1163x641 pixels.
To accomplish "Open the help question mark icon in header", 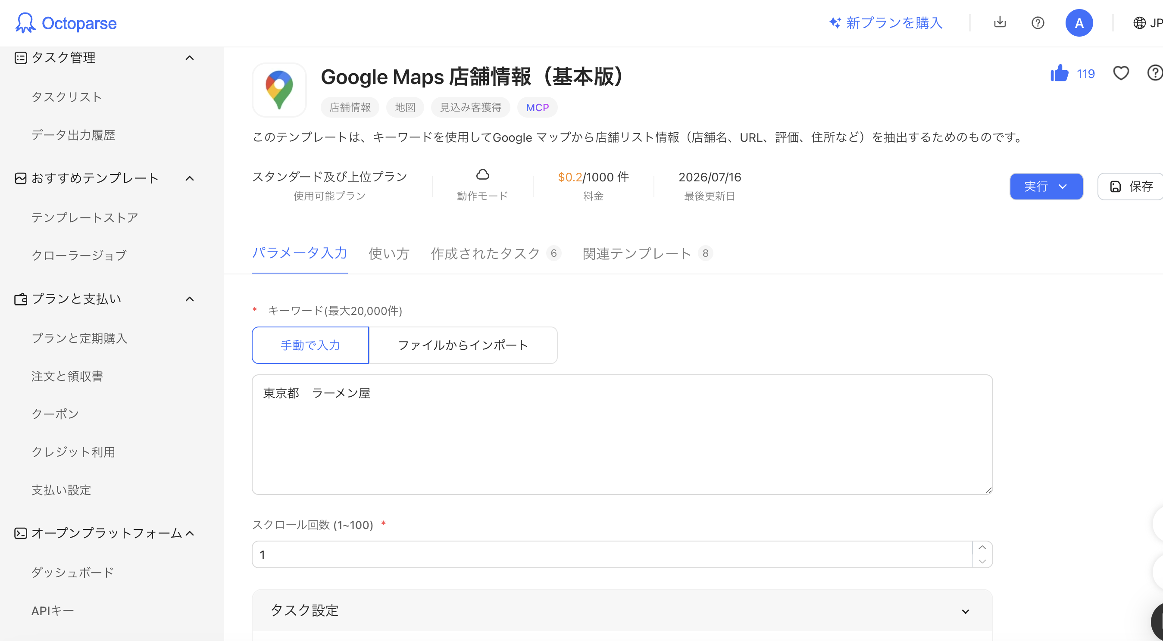I will [1038, 22].
